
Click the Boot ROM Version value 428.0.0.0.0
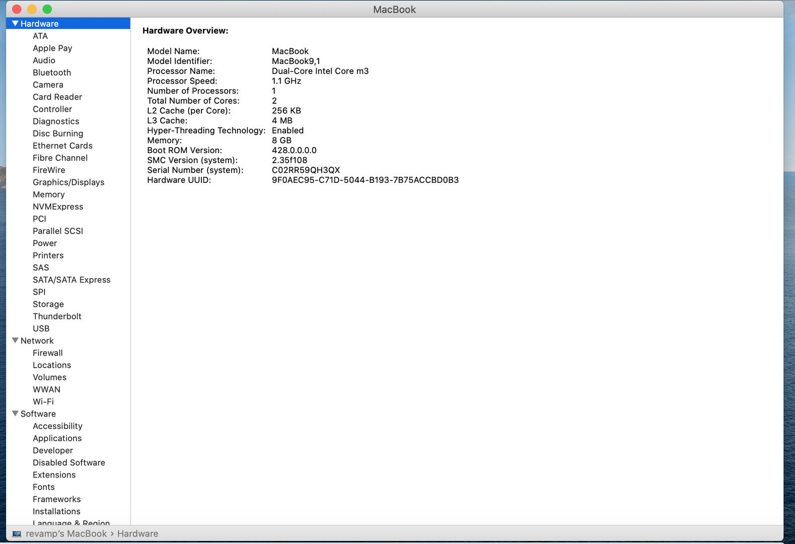(294, 150)
